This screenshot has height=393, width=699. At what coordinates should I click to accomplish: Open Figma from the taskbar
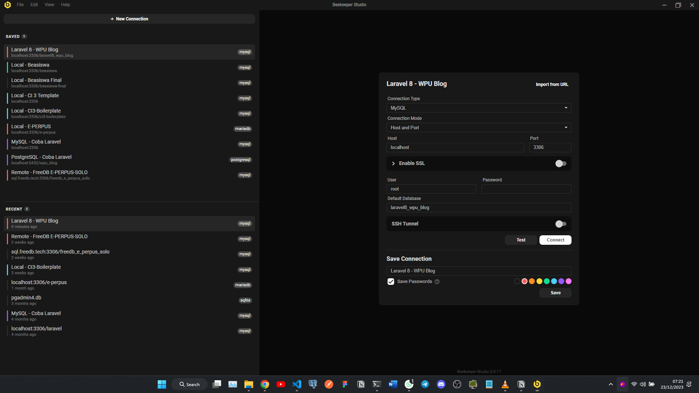[345, 384]
